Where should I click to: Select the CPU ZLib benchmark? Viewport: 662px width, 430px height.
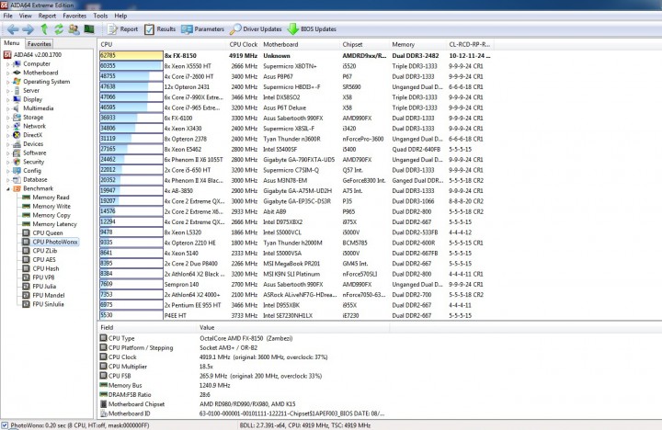tap(44, 251)
